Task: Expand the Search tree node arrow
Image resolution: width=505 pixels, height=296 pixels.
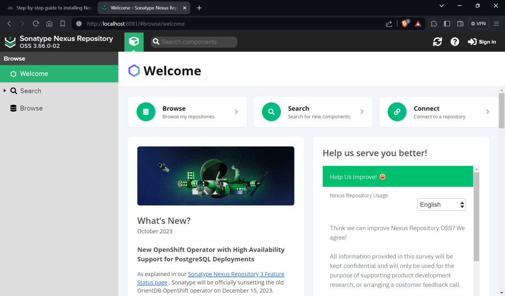Action: click(5, 91)
